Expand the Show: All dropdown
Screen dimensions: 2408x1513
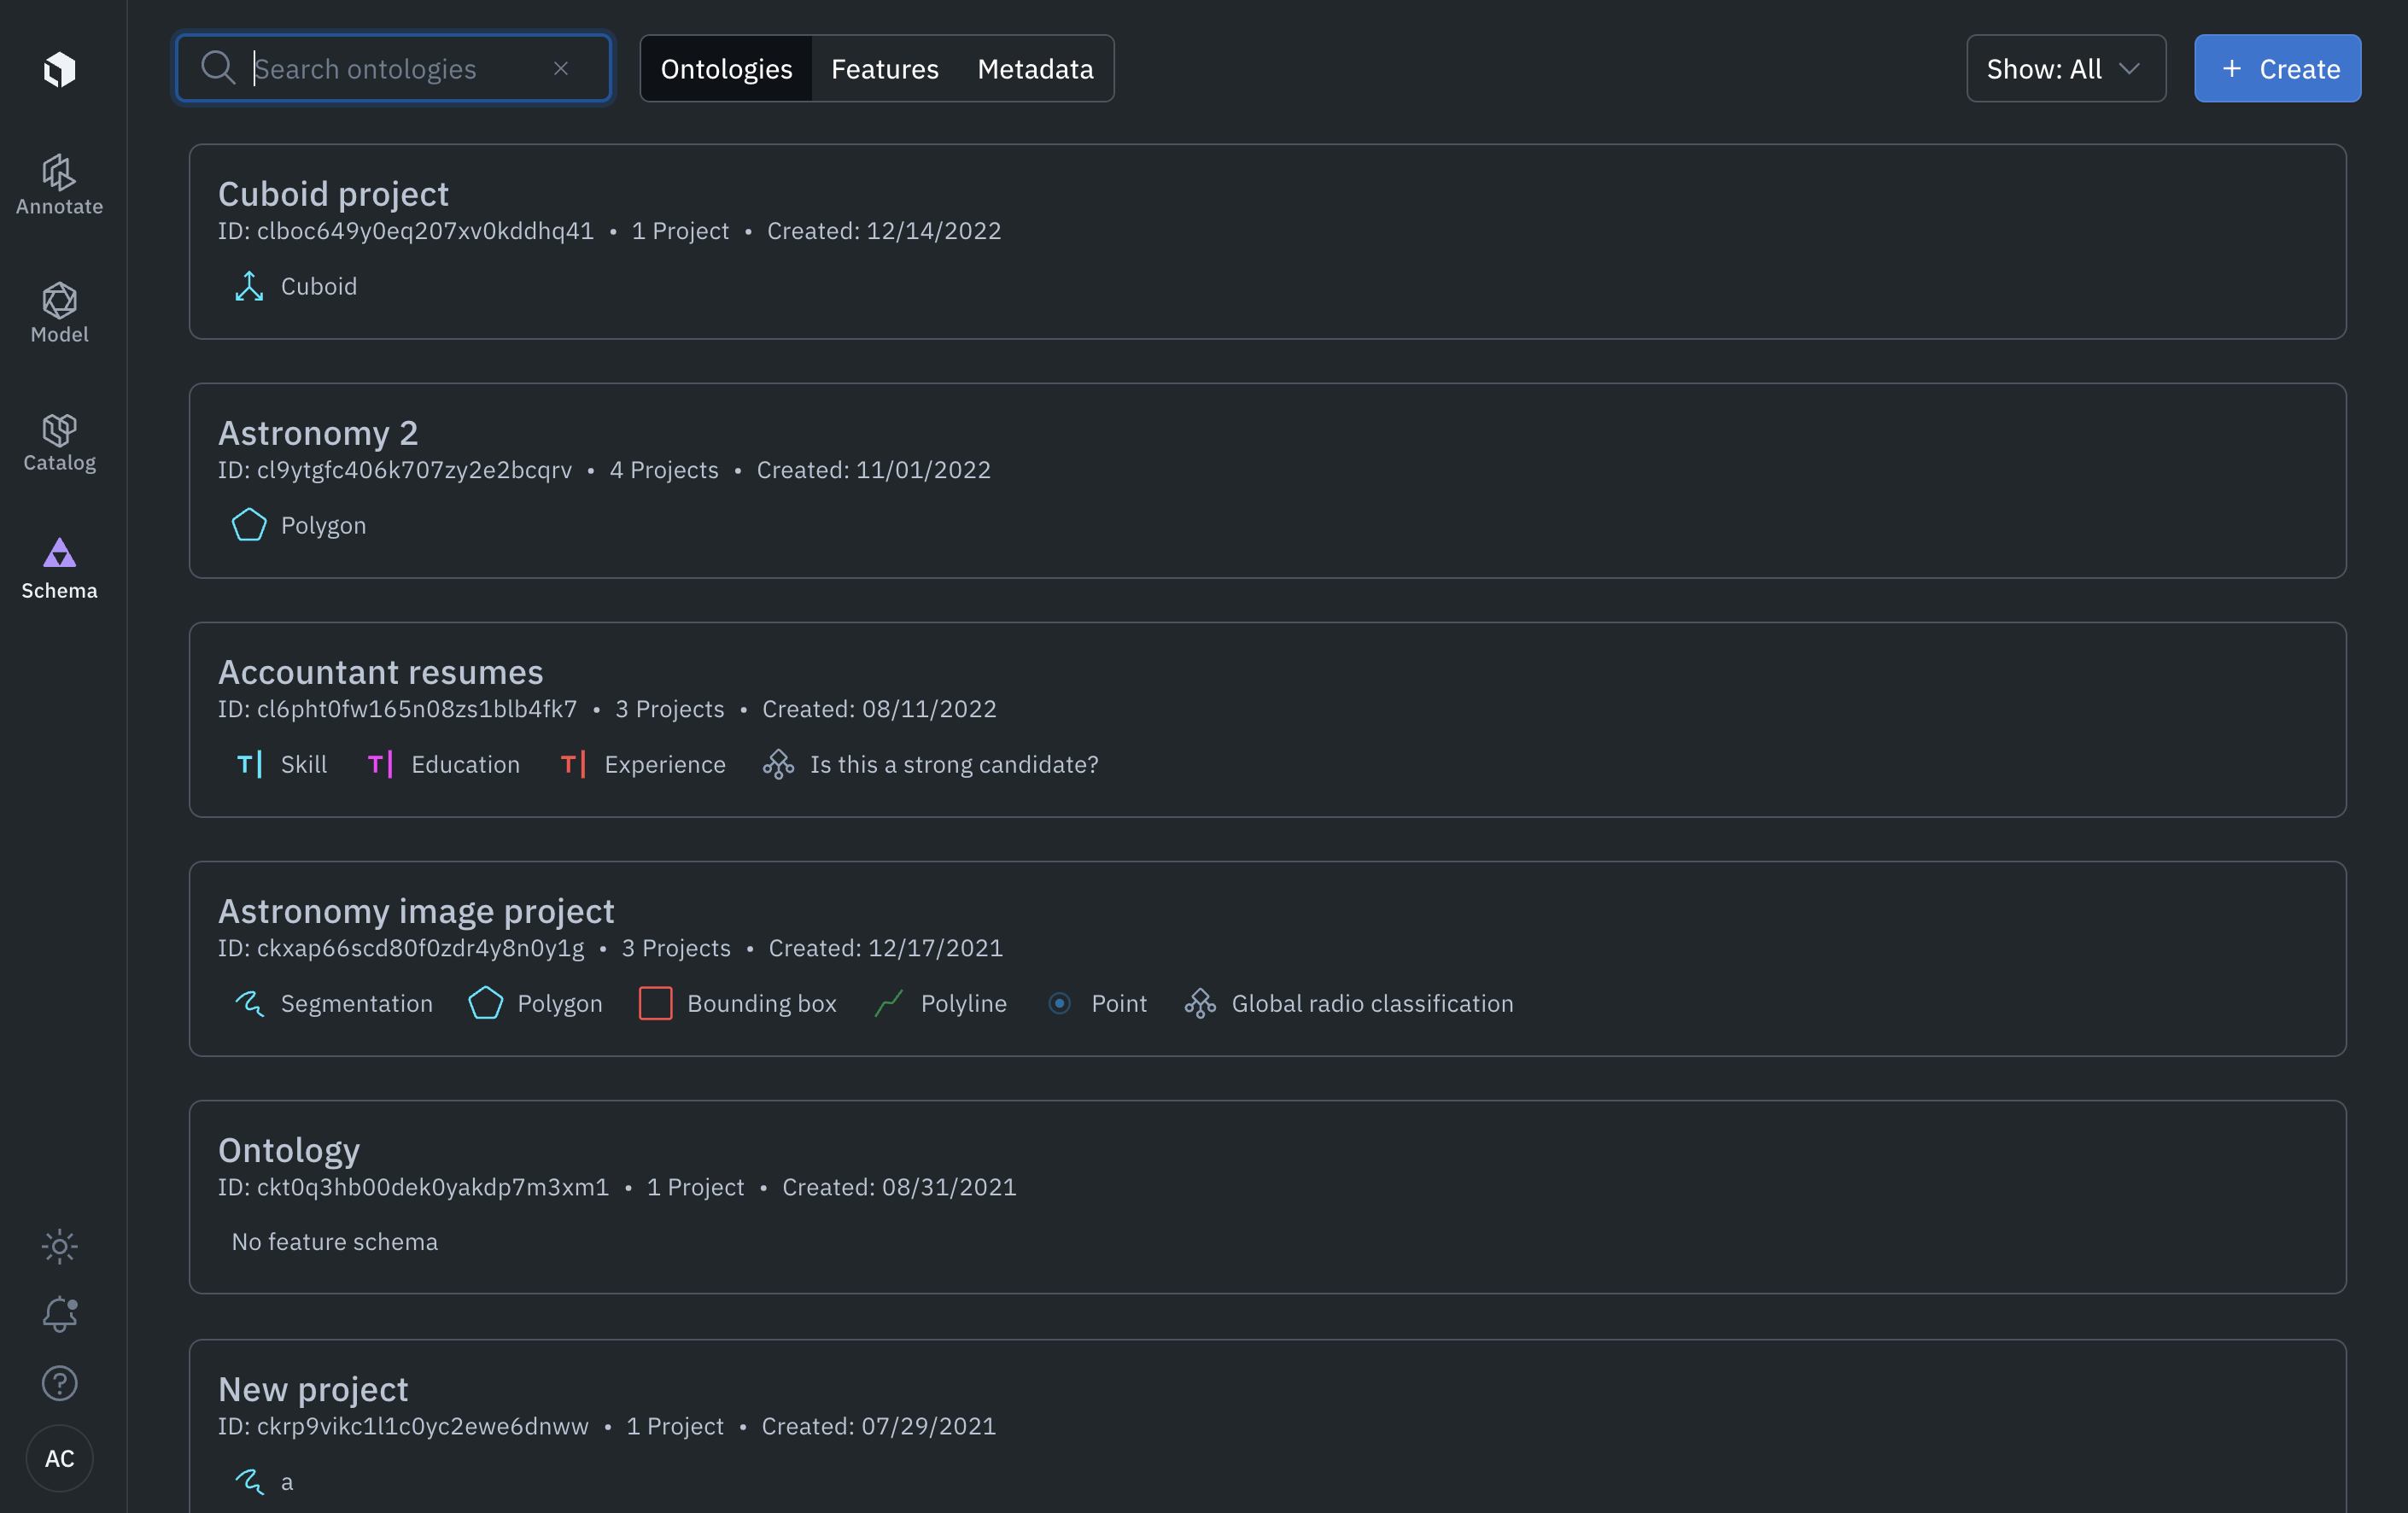[x=2065, y=68]
